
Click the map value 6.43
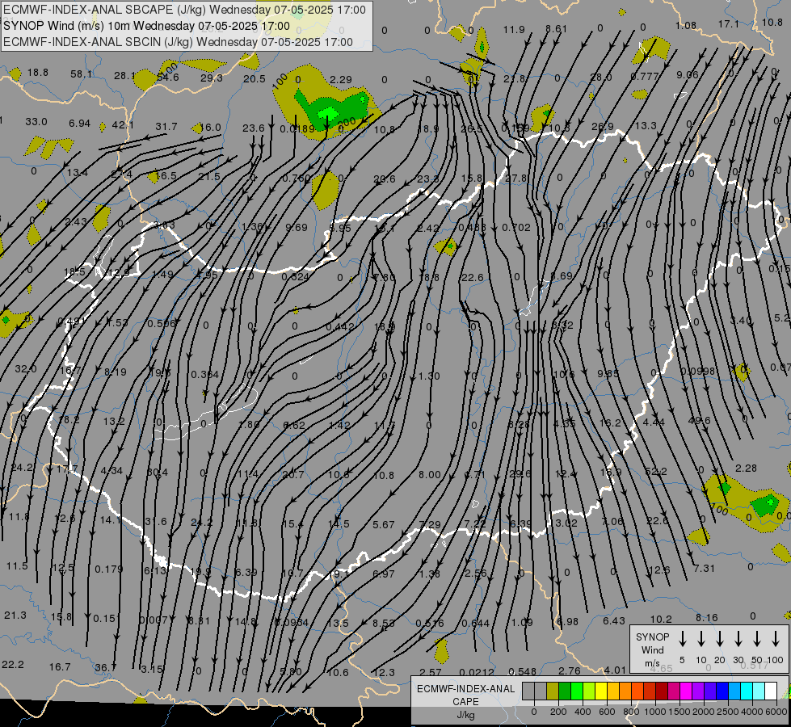(614, 620)
